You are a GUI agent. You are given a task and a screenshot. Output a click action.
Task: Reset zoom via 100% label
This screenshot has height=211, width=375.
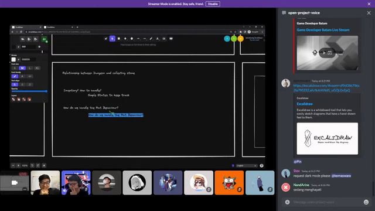(25, 165)
